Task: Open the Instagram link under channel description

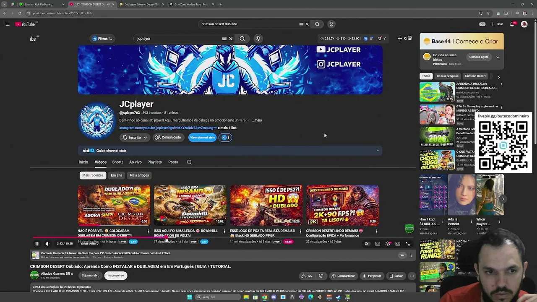Action: (x=168, y=128)
